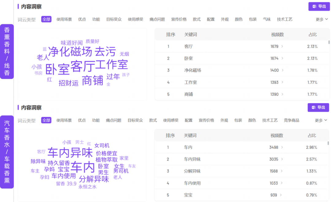
Task: Open arrow next to 3498 video count
Action: pos(282,147)
